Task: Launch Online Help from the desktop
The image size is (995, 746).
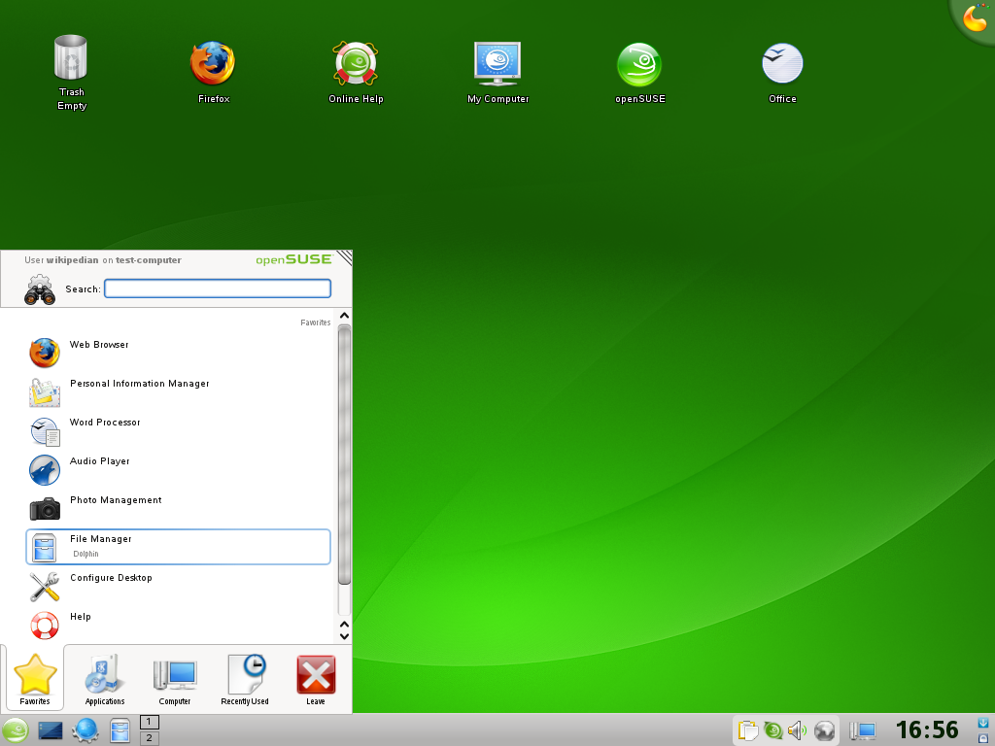Action: coord(356,65)
